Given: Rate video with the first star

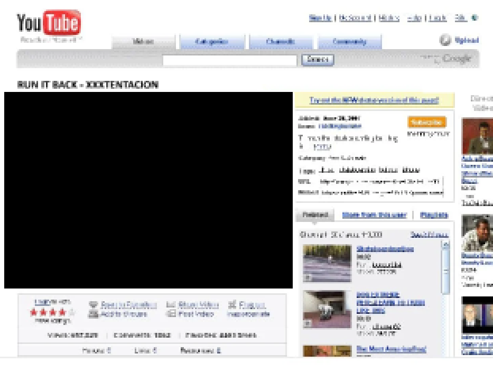Looking at the screenshot, I should point(34,312).
